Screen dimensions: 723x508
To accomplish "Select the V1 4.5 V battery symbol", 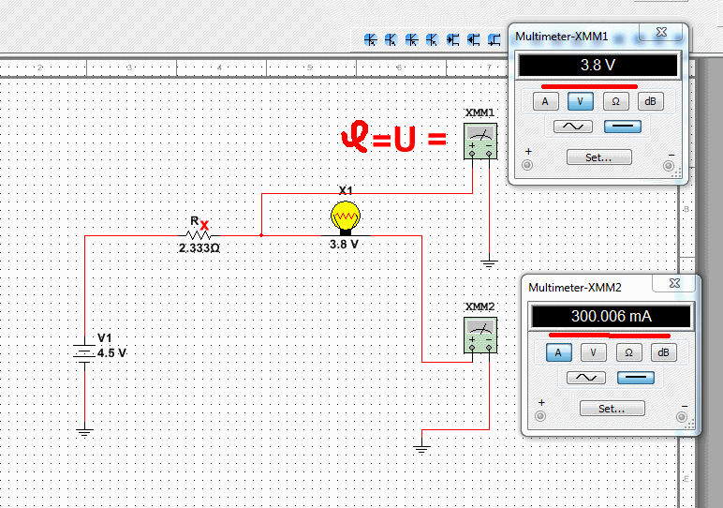I will (x=85, y=352).
